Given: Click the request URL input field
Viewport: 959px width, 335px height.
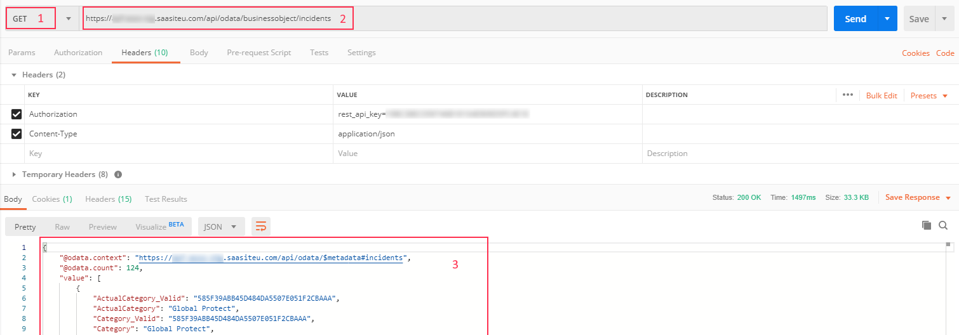Looking at the screenshot, I should click(445, 18).
